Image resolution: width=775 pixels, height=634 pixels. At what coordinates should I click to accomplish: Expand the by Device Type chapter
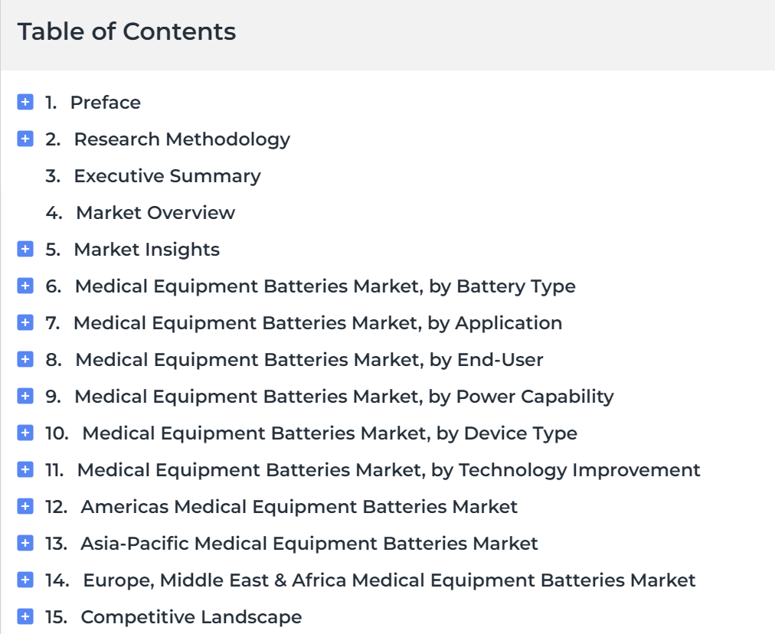(25, 433)
